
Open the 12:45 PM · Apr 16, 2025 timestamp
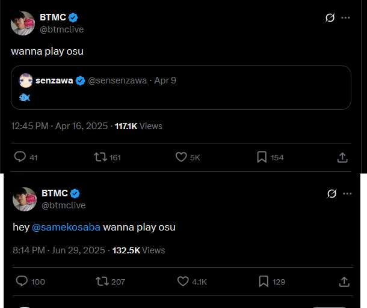[x=59, y=126]
